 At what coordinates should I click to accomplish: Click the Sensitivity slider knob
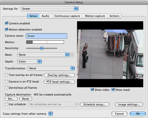coord(42,48)
